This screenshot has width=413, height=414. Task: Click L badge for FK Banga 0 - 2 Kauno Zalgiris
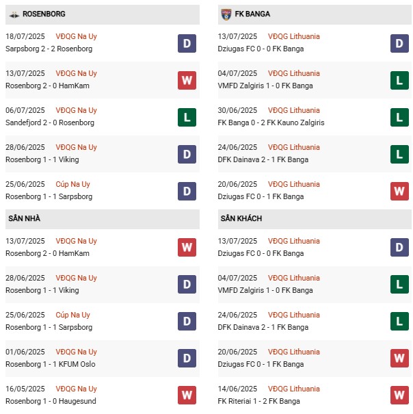399,117
